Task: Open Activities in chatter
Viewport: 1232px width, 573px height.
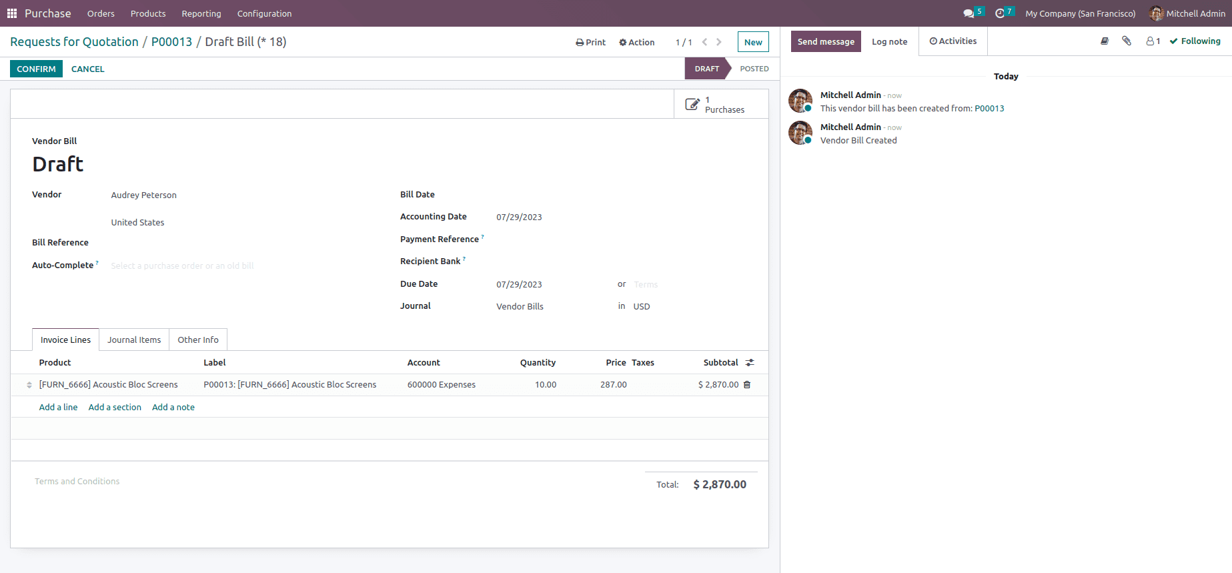Action: coord(953,41)
